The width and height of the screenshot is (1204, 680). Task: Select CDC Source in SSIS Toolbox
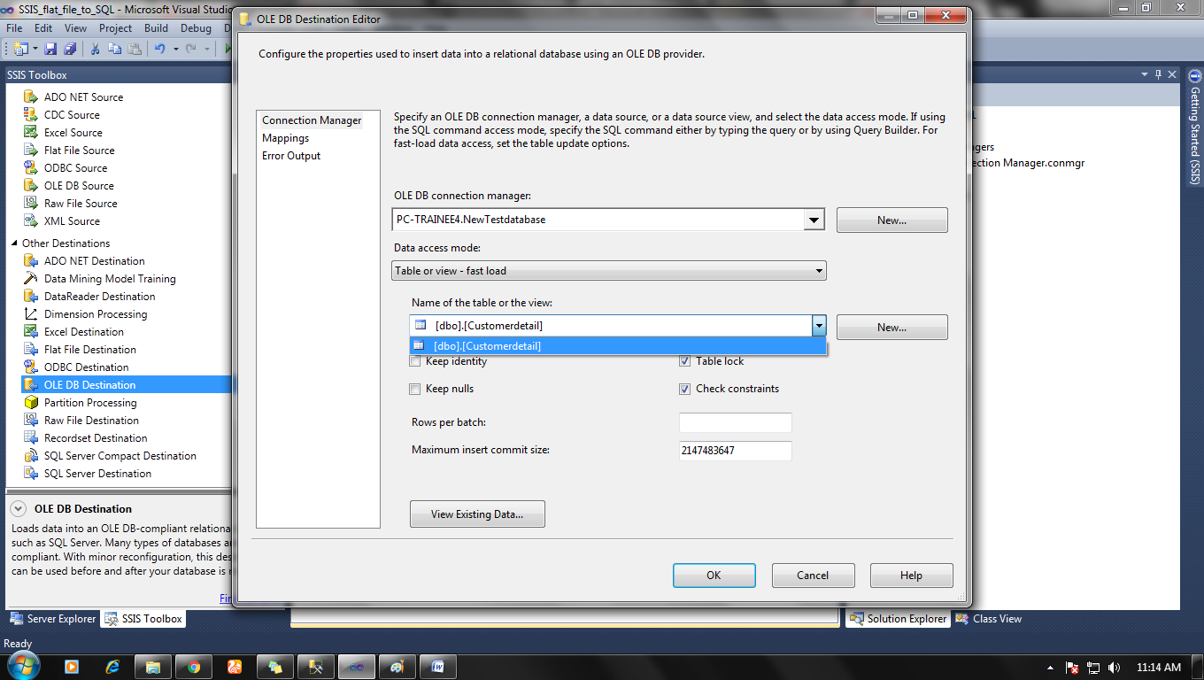pos(72,115)
